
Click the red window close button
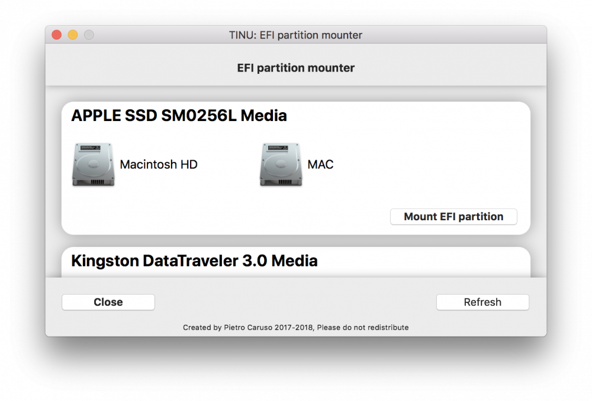57,35
